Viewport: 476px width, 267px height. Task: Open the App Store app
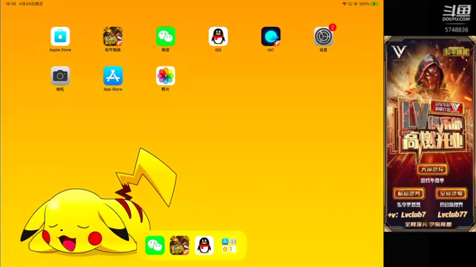pos(113,76)
